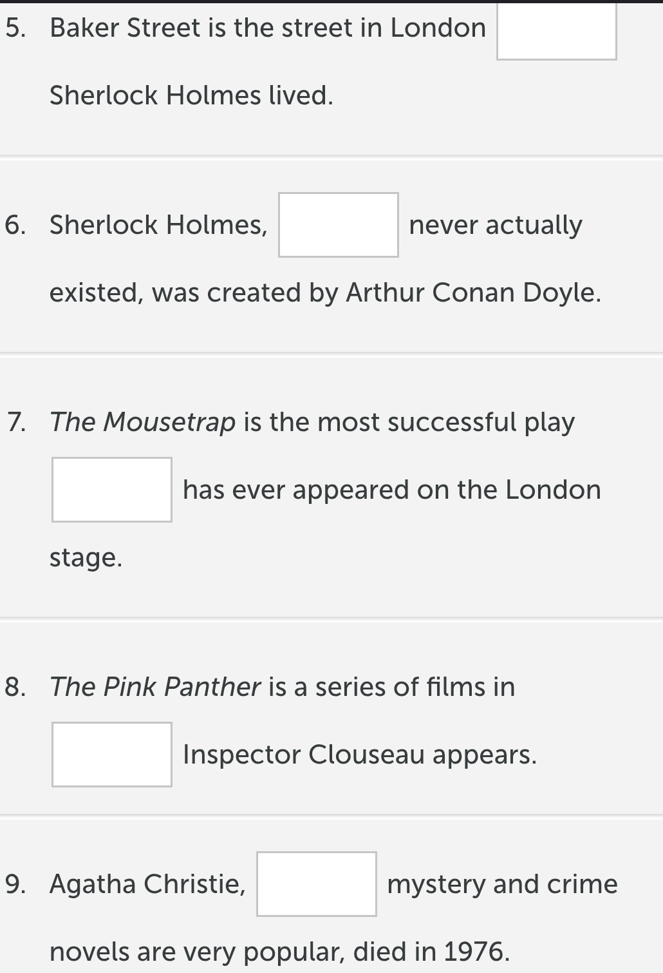Focus the blank before 'has ever appeared'
663x973 pixels.
[x=112, y=490]
